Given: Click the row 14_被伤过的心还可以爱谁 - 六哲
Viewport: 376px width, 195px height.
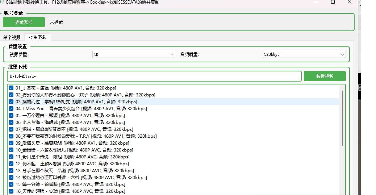Looking at the screenshot, I should [81, 178].
